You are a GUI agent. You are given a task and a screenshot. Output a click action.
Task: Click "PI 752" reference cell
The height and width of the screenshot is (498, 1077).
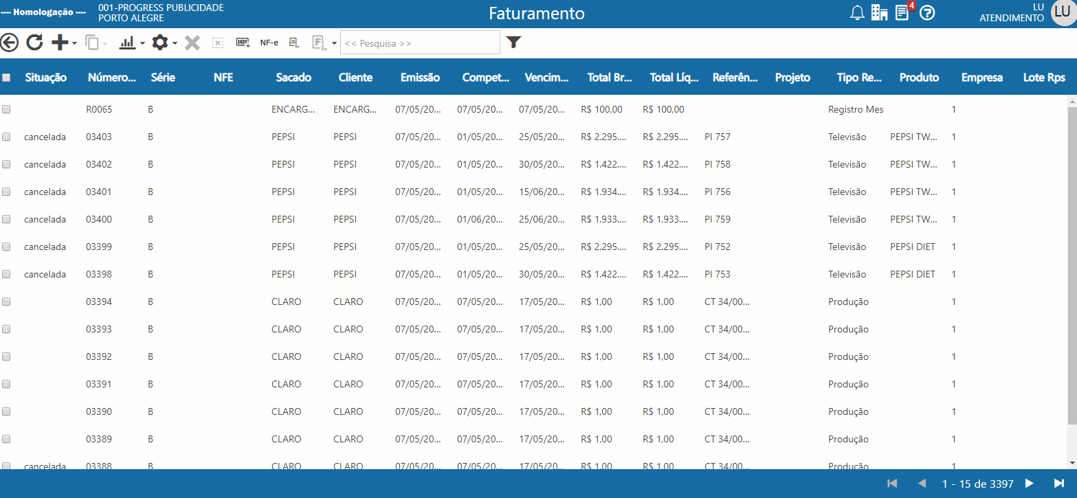click(x=718, y=247)
